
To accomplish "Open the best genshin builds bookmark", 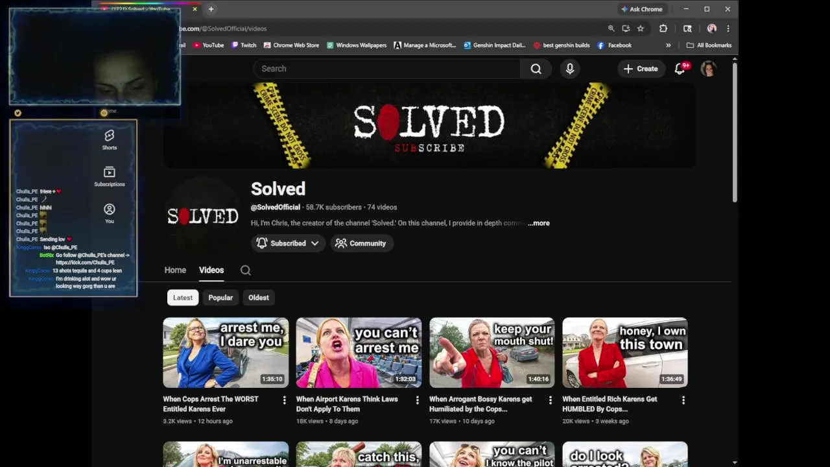I will 562,45.
